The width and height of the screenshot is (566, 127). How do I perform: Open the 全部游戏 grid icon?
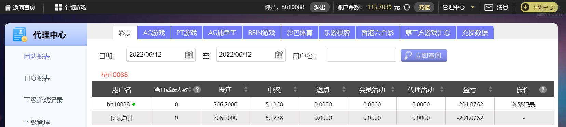pos(58,7)
